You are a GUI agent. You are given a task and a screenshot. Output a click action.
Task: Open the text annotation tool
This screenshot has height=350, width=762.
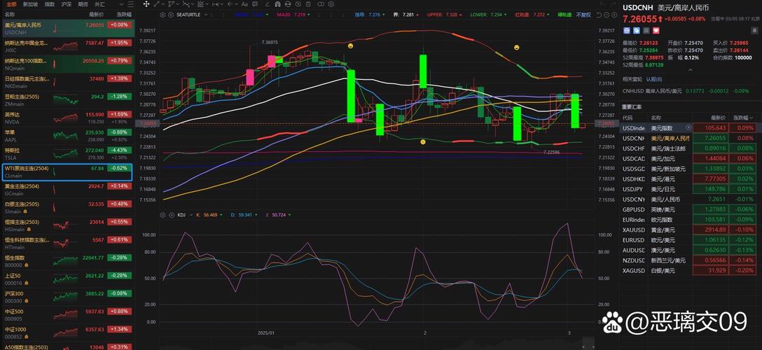(x=244, y=4)
